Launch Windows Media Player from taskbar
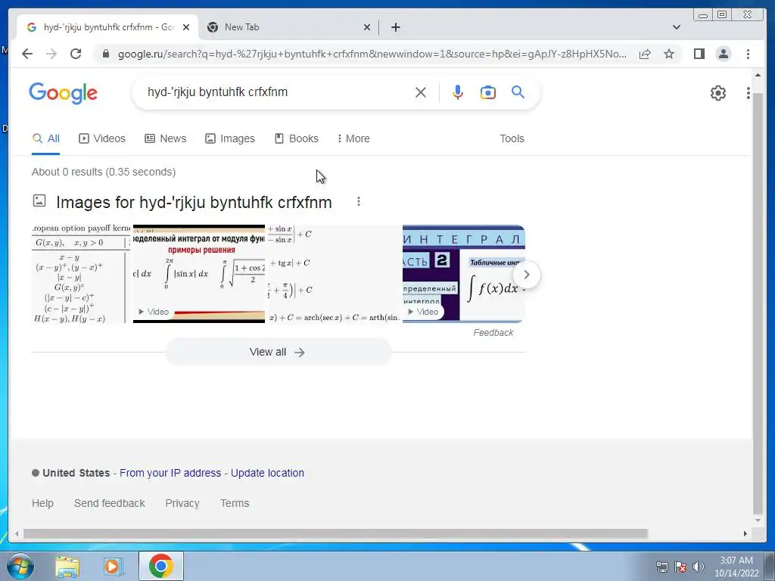Screen dimensions: 775x581 coord(114,566)
